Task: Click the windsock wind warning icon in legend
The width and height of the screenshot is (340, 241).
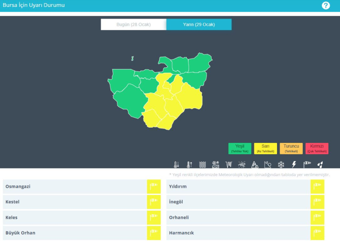Action: (307, 164)
